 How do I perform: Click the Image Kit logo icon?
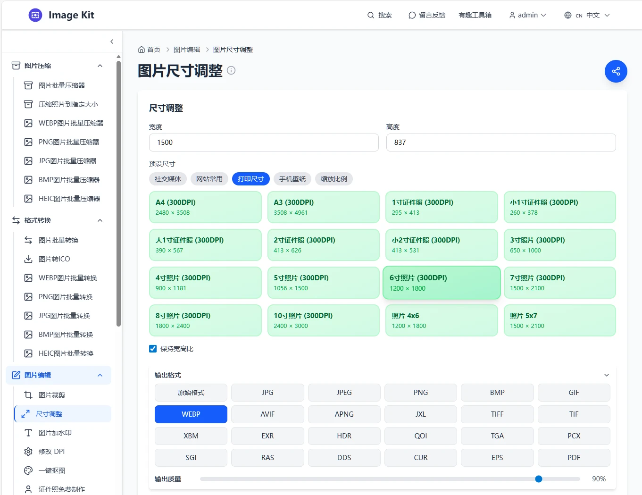pos(35,15)
